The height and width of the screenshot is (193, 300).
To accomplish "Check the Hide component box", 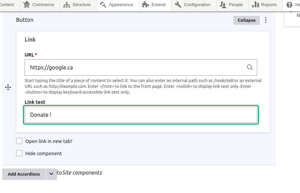I will tap(19, 153).
